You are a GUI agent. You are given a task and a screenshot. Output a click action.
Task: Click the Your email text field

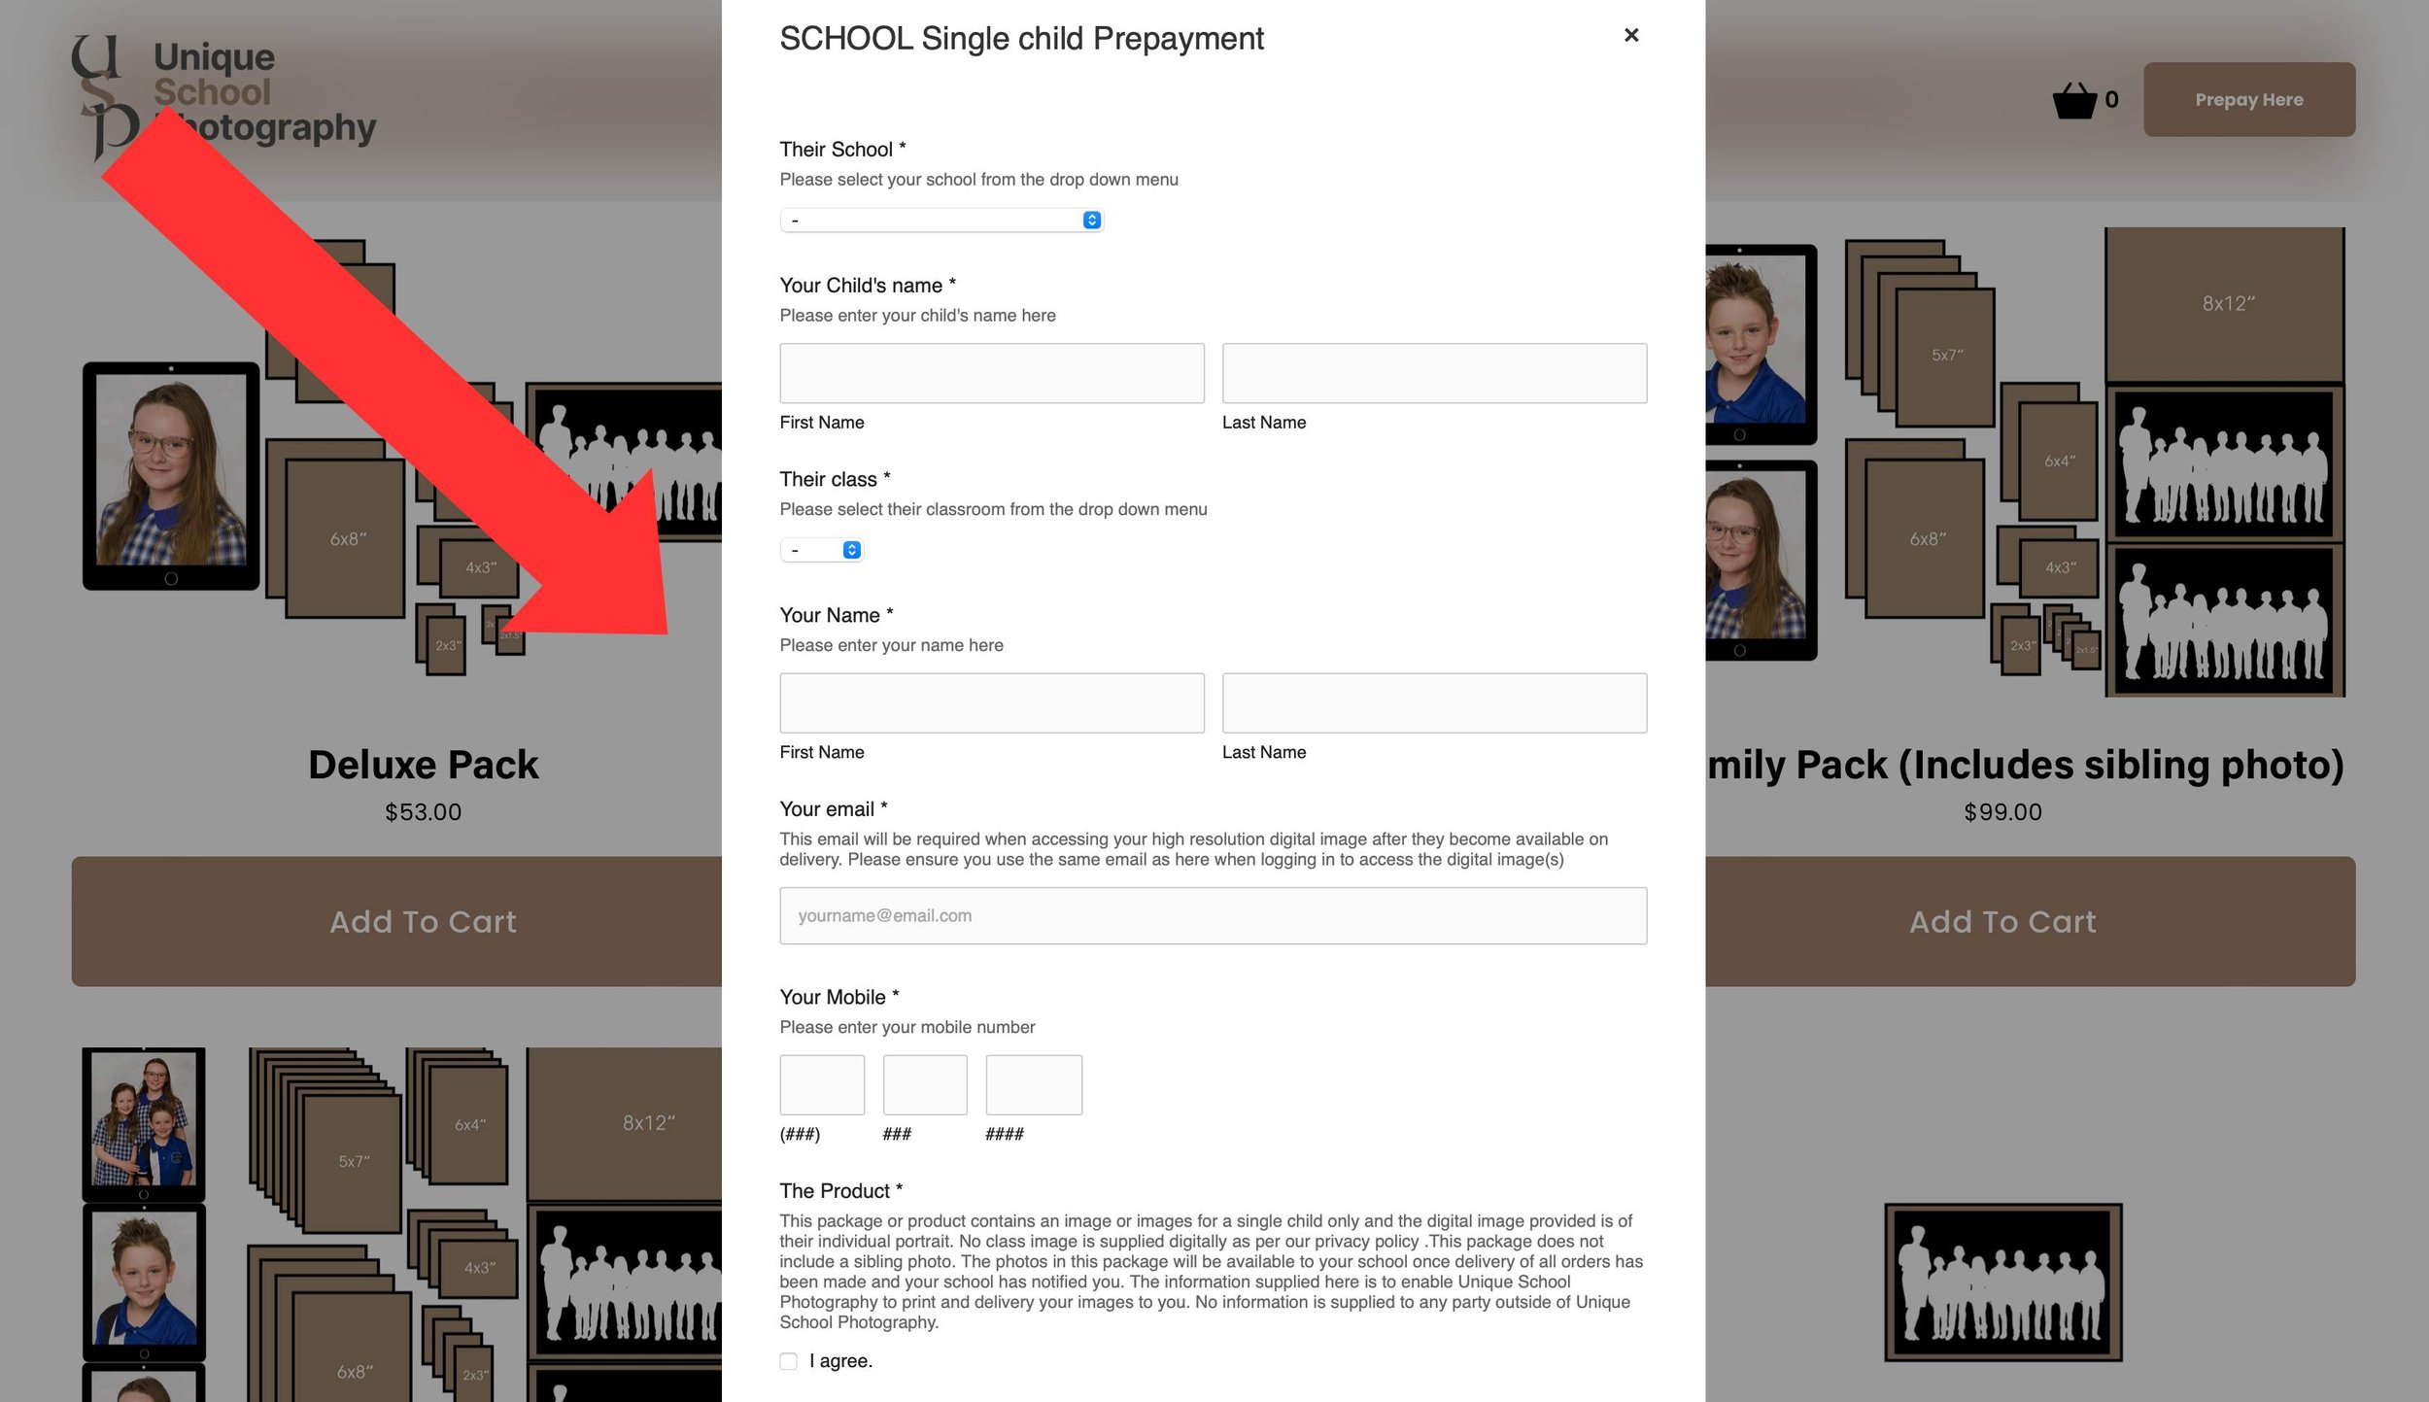point(1212,915)
